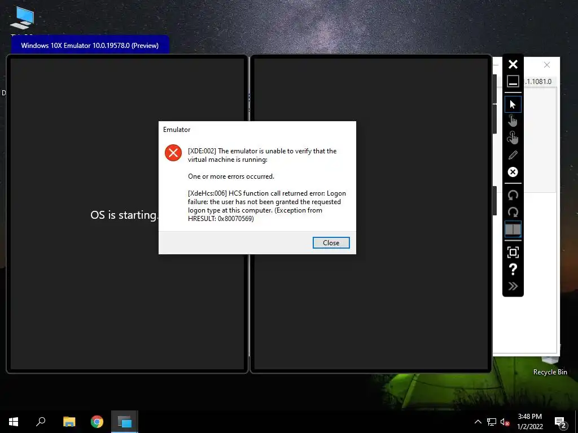Viewport: 578px width, 433px height.
Task: Open File Explorer from taskbar
Action: tap(69, 422)
